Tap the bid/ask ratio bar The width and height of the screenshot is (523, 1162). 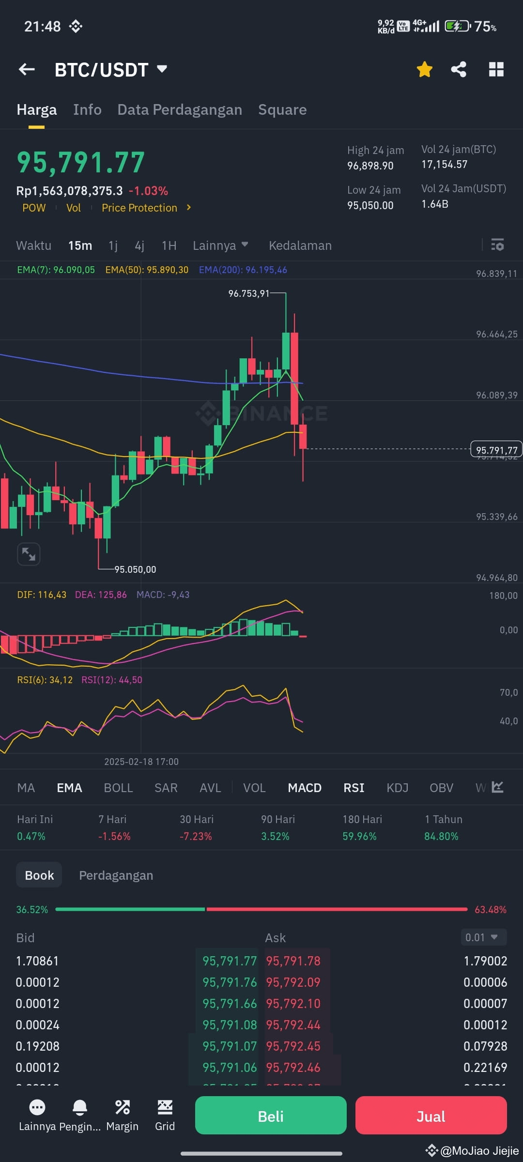point(261,909)
